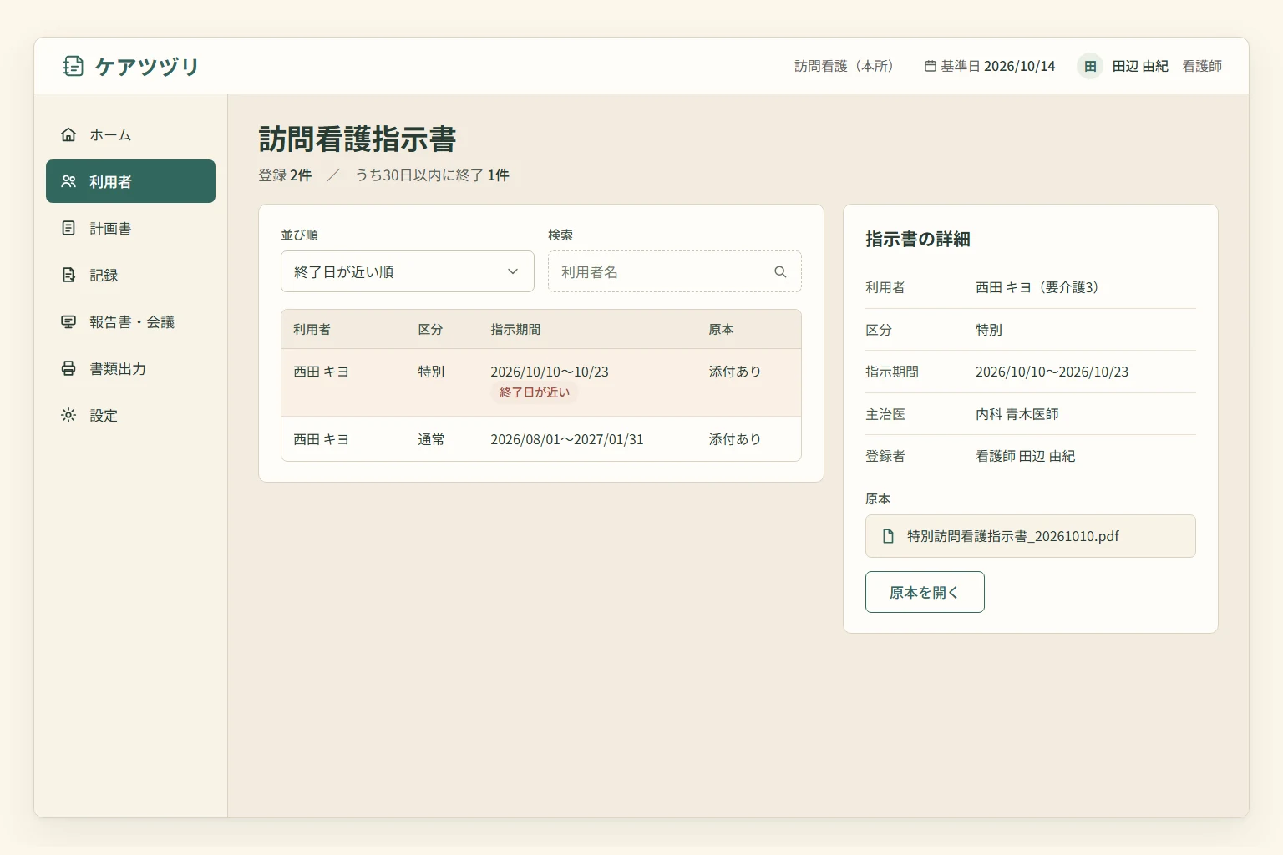Click the 報告書・会議 presentation icon

click(x=68, y=321)
